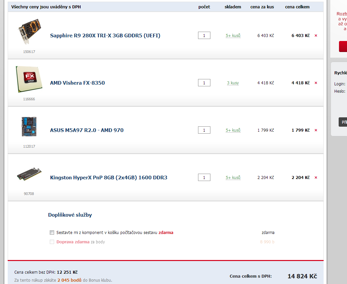Remove Sapphire R9 280X from cart
The width and height of the screenshot is (347, 284).
pyautogui.click(x=316, y=36)
